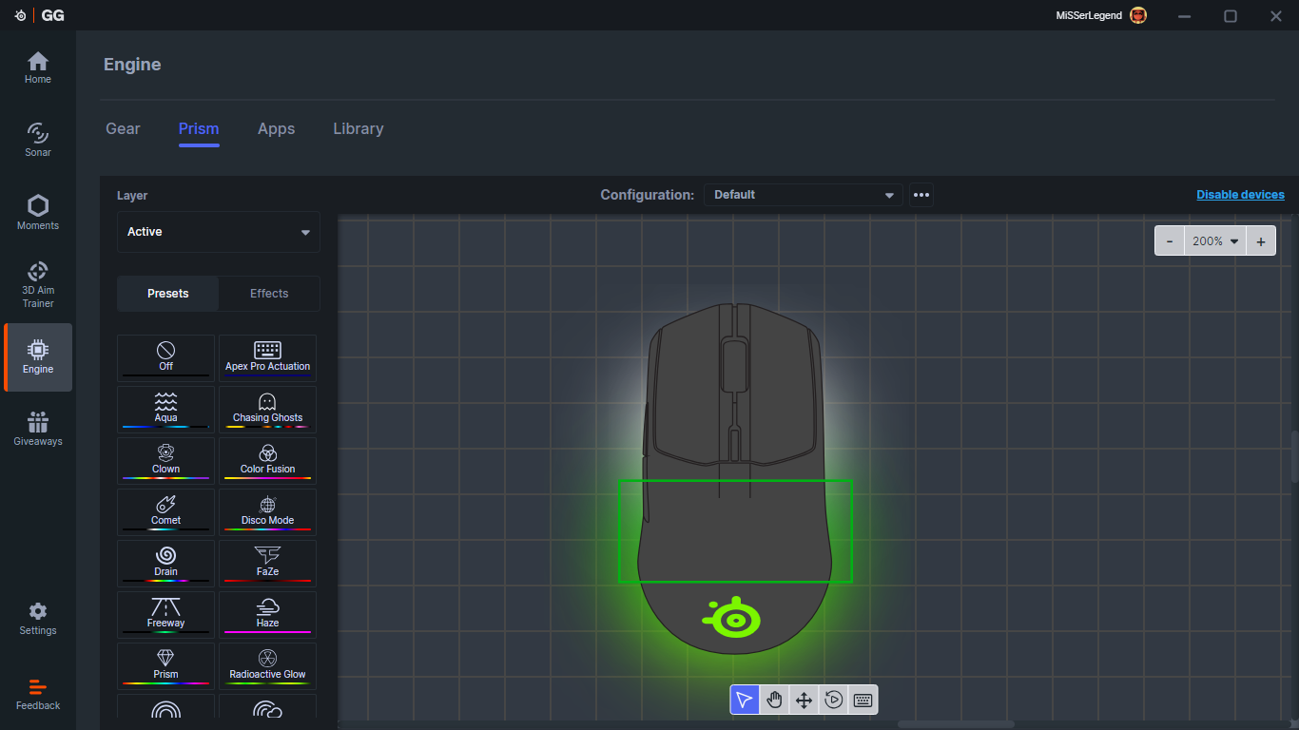Apply the Clown preset
1299x730 pixels.
(x=165, y=461)
